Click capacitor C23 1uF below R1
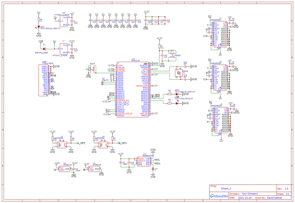This screenshot has height=203, width=295. (x=162, y=56)
